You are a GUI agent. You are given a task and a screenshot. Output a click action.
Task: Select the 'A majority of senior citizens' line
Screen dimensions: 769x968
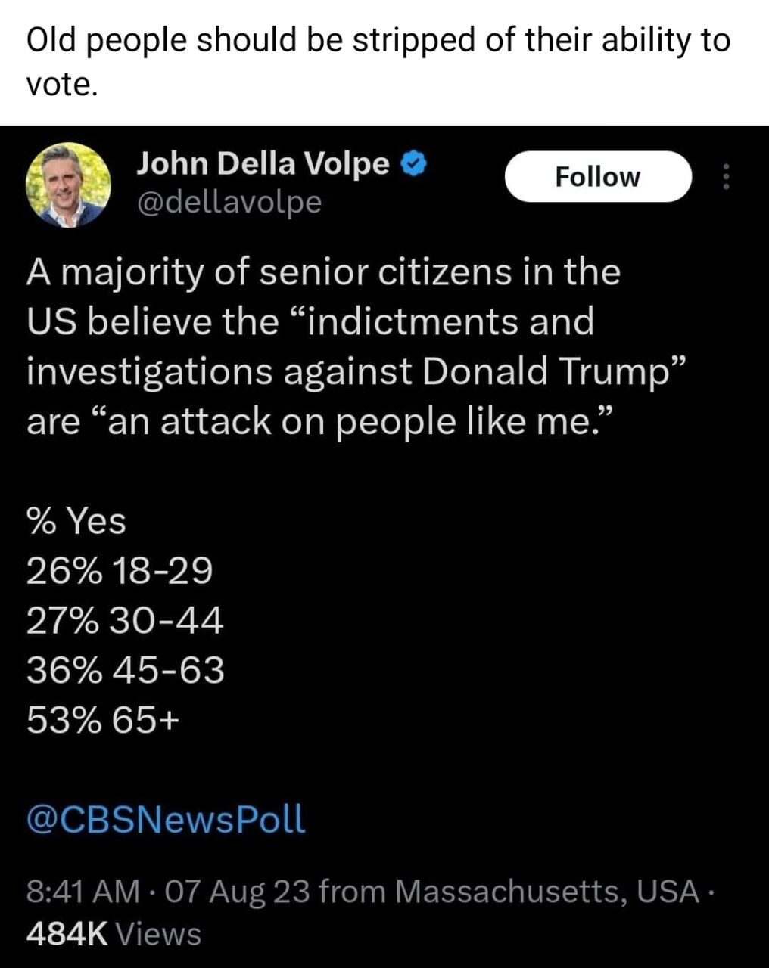click(323, 272)
